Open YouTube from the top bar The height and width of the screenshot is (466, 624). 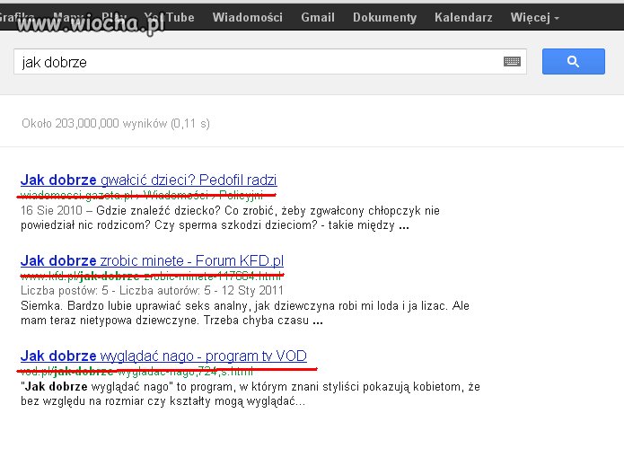(x=169, y=18)
